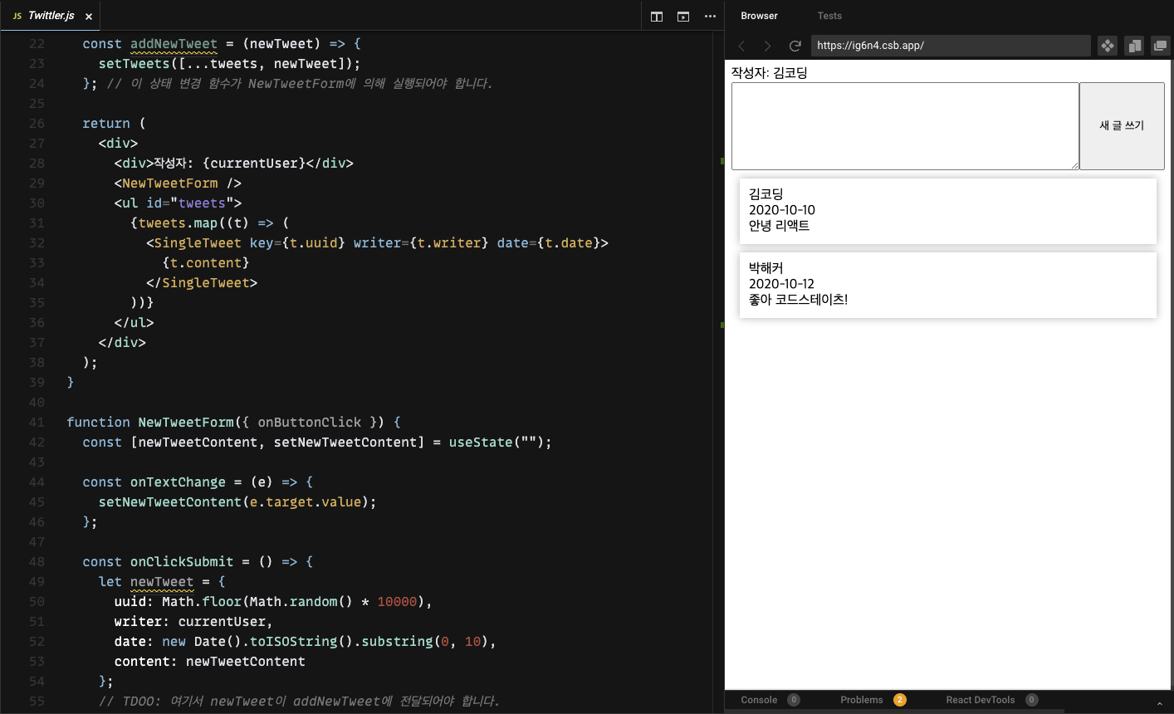The image size is (1174, 714).
Task: Click the line number 41 in gutter
Action: tap(37, 422)
